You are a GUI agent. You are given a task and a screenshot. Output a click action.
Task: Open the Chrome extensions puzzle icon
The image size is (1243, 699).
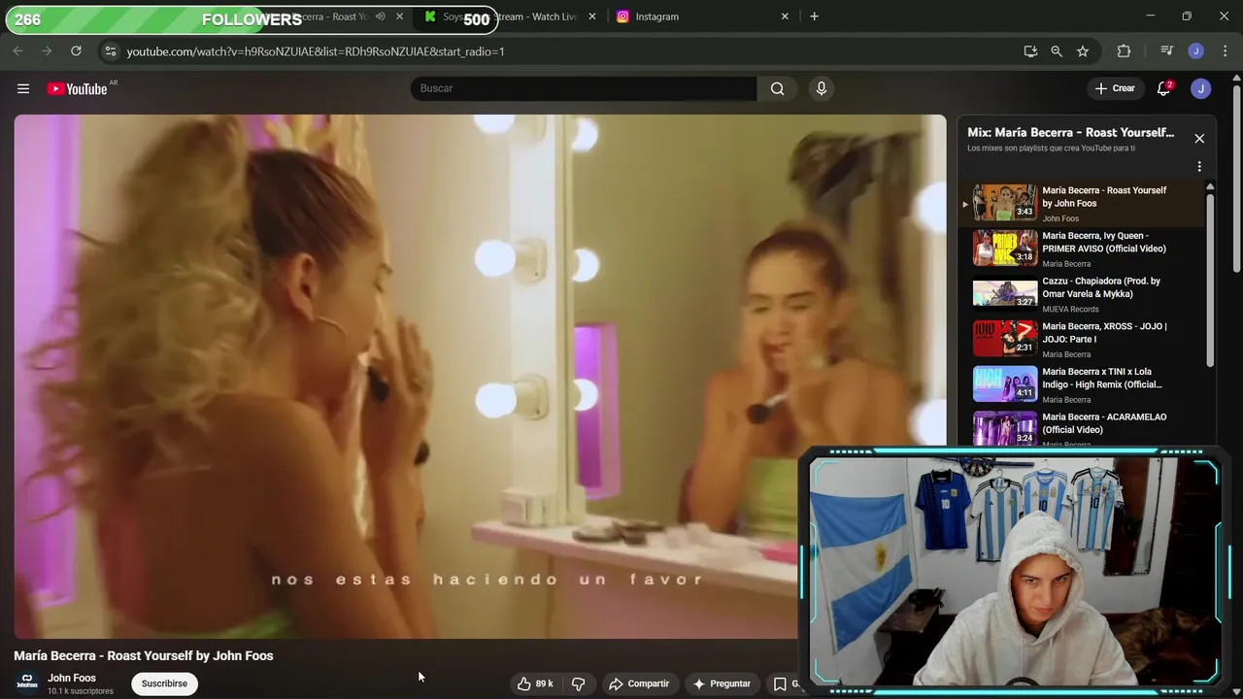pyautogui.click(x=1124, y=51)
